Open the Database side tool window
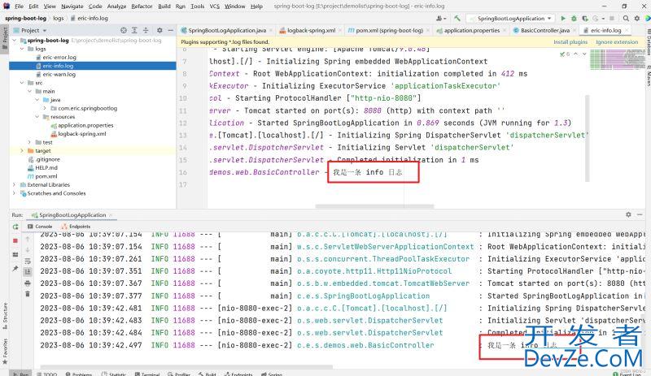Screen dimensions: 651x376 pyautogui.click(x=648, y=43)
